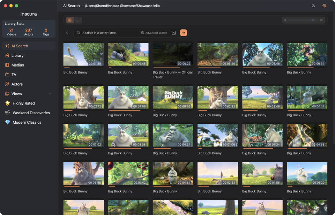Open the thumbnail at 00:04:14
The height and width of the screenshot is (215, 335).
(307, 97)
